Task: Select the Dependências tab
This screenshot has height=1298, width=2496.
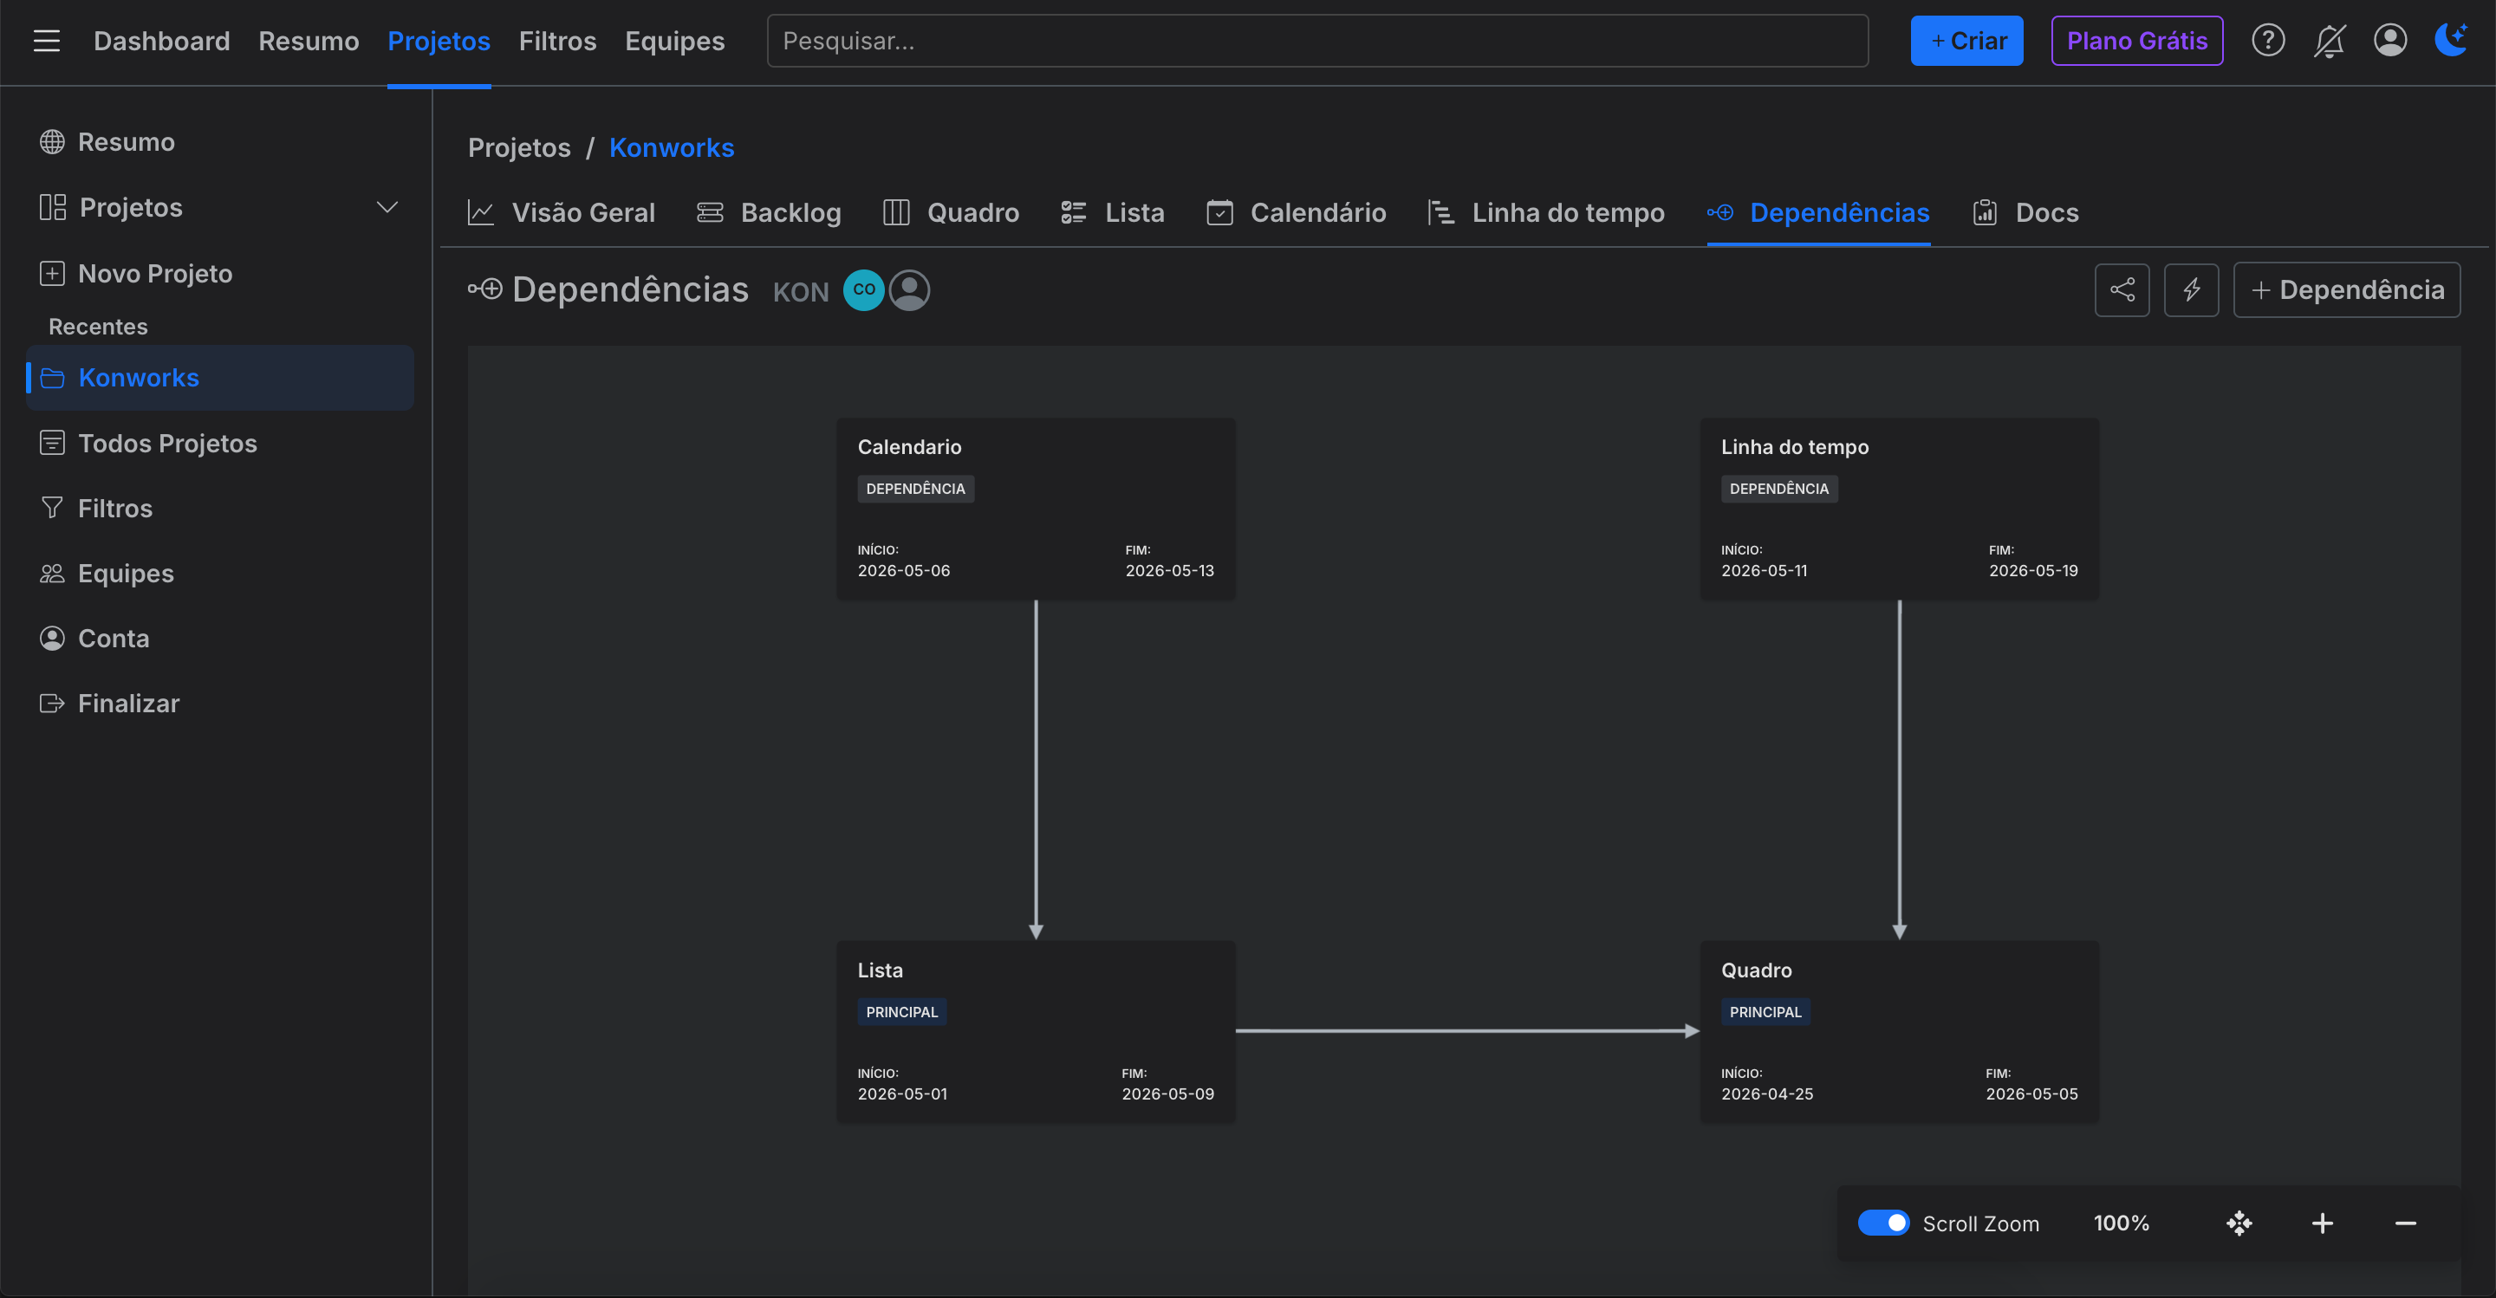Action: pyautogui.click(x=1817, y=212)
